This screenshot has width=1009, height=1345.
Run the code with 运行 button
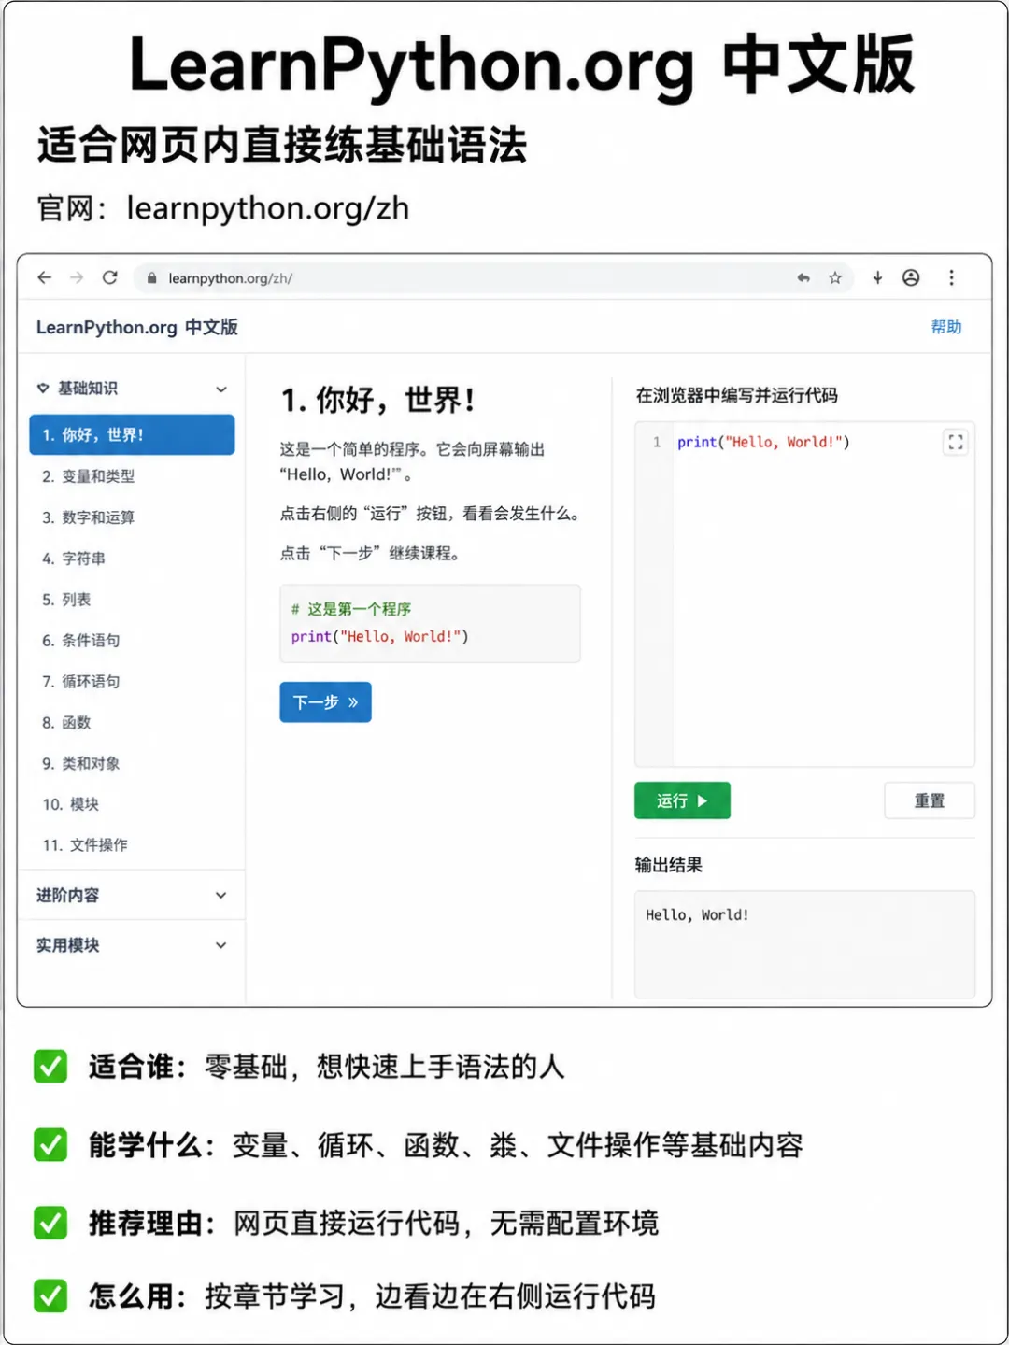pos(682,800)
